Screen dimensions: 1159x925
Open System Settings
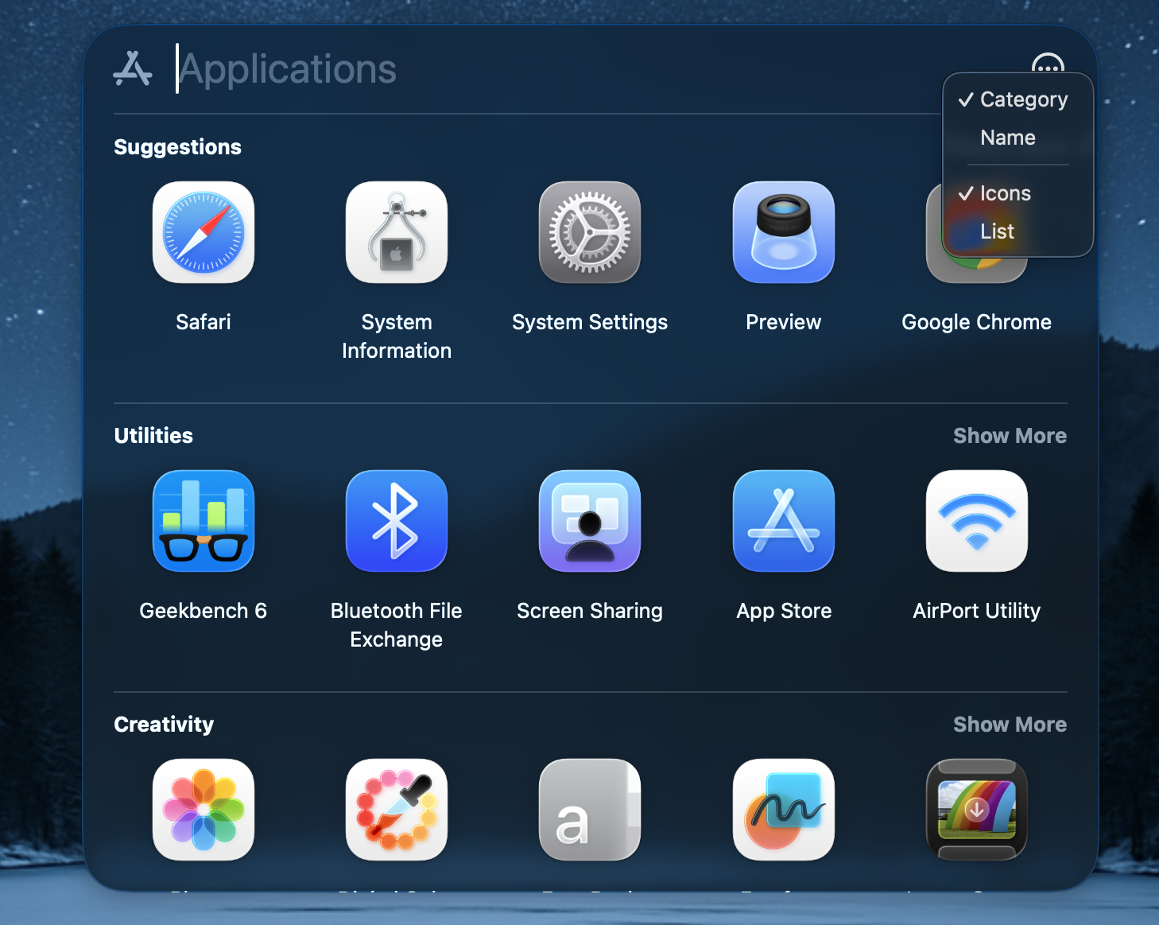coord(590,232)
